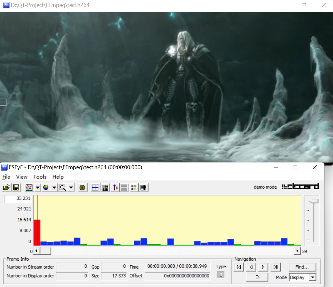
Task: Open the File menu
Action: [6, 177]
